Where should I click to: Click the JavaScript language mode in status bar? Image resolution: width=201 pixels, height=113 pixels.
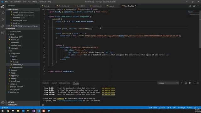click(182, 108)
